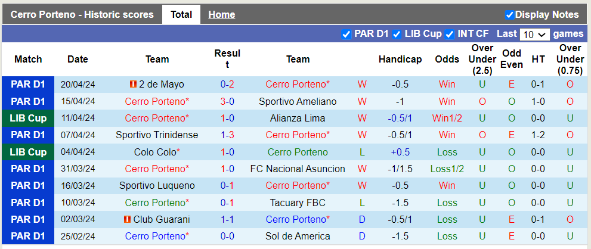Click the 3-0 score against Sportivo Ameliano
Screen dimensions: 591x249
tap(227, 101)
